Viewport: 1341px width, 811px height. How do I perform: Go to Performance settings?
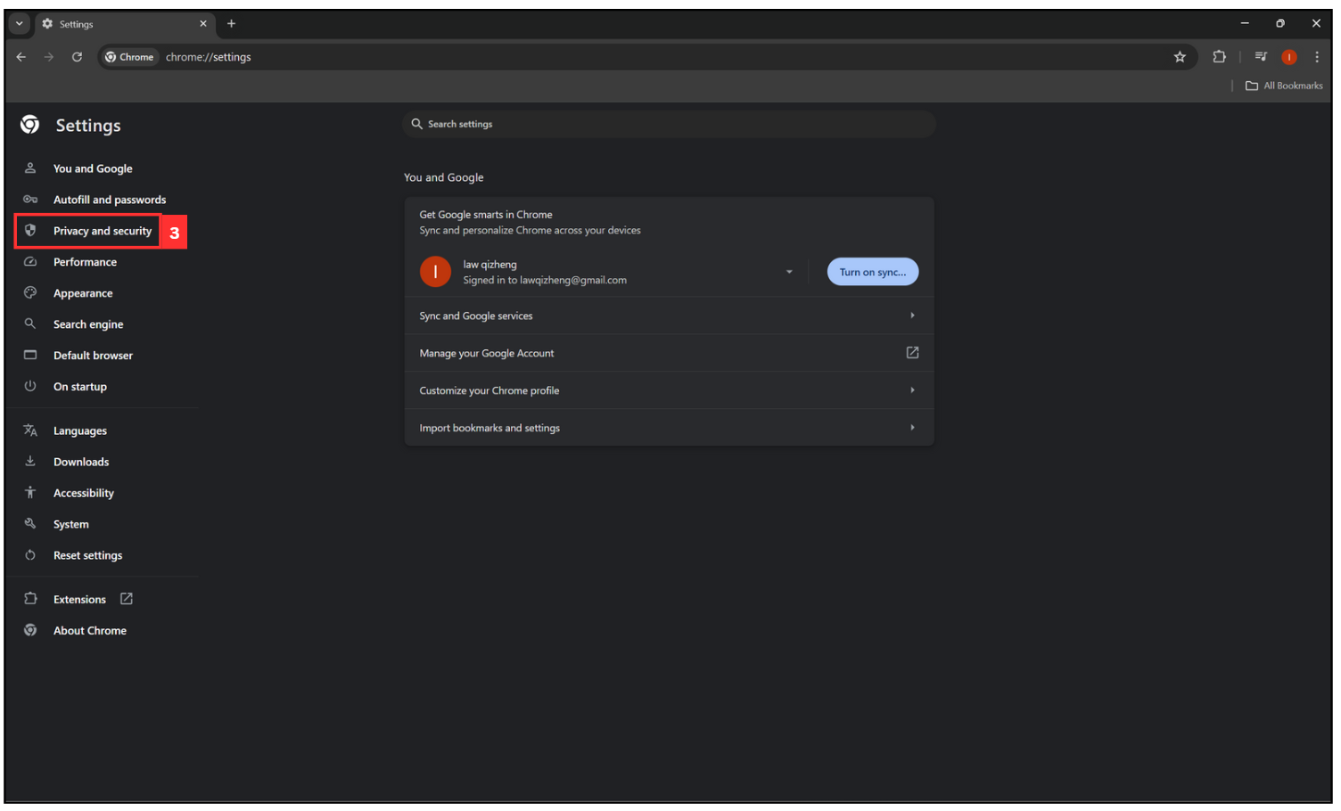(85, 261)
